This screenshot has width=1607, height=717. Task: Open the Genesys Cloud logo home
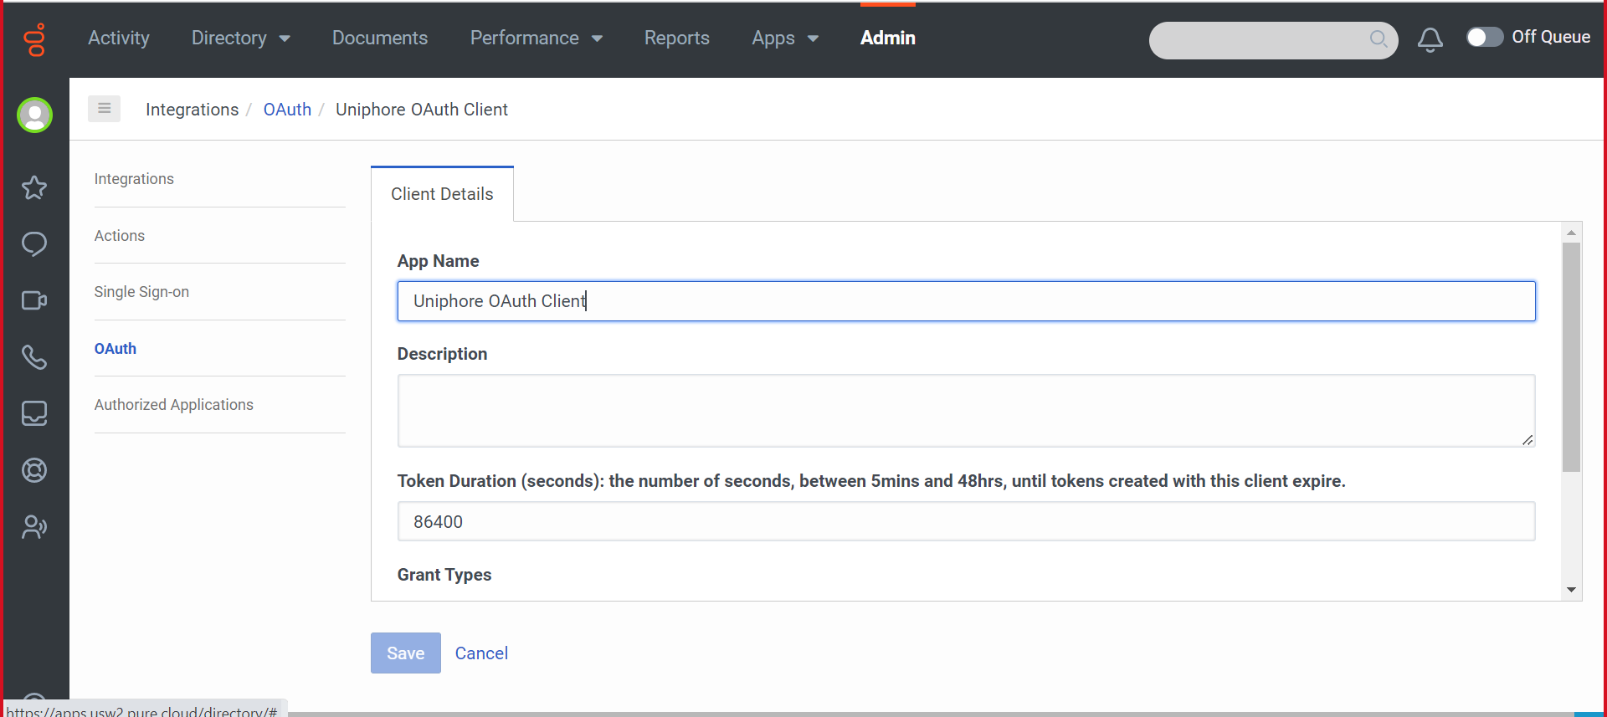pyautogui.click(x=35, y=39)
